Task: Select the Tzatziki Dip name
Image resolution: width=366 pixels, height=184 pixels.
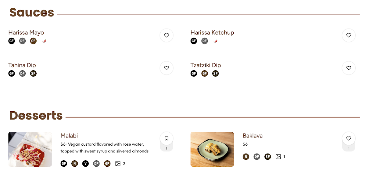Action: click(x=206, y=65)
